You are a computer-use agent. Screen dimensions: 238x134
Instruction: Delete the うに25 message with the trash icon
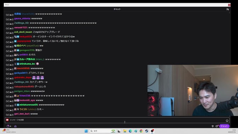click(13, 110)
